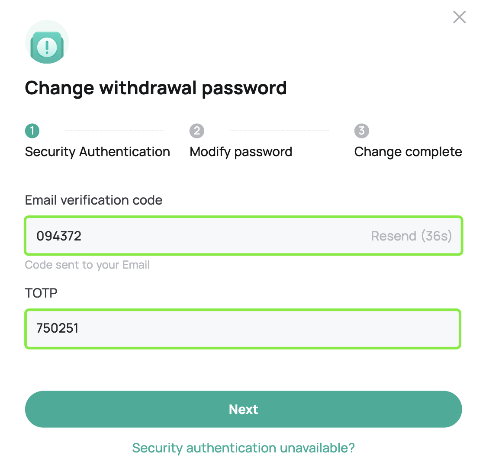The height and width of the screenshot is (468, 489).
Task: Click inside the Email verification code field
Action: click(x=216, y=236)
